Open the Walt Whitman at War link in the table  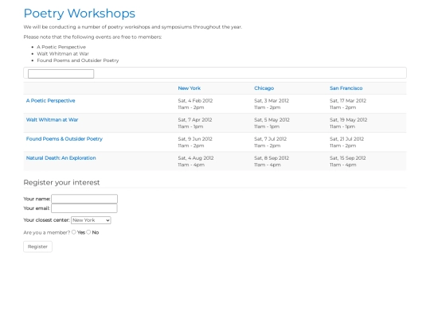point(52,119)
